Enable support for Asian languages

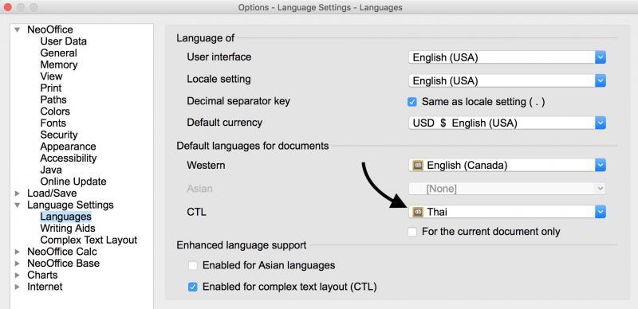[x=192, y=266]
